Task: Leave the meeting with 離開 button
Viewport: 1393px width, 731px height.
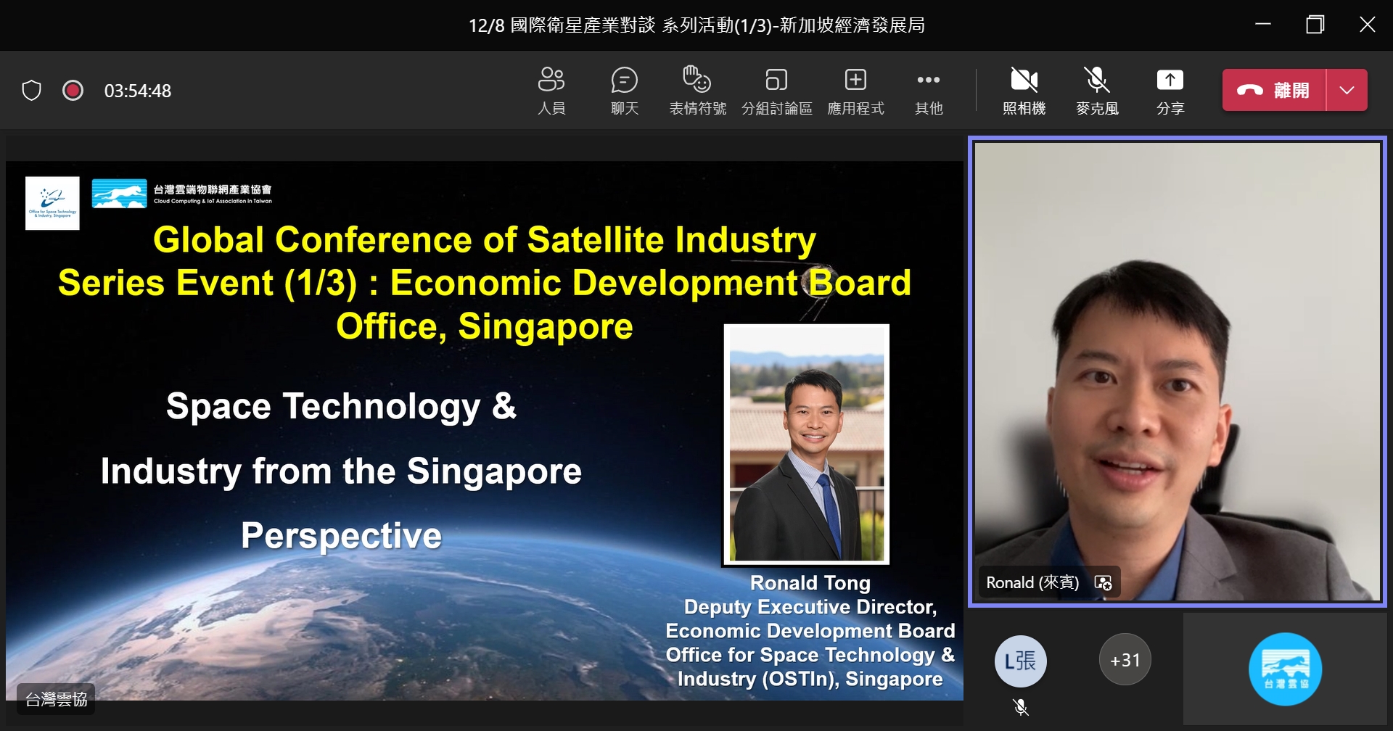Action: coord(1274,90)
